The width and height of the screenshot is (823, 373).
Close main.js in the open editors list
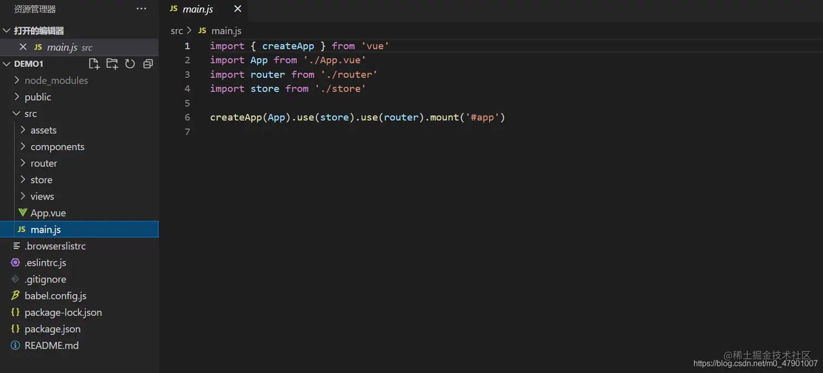(23, 47)
